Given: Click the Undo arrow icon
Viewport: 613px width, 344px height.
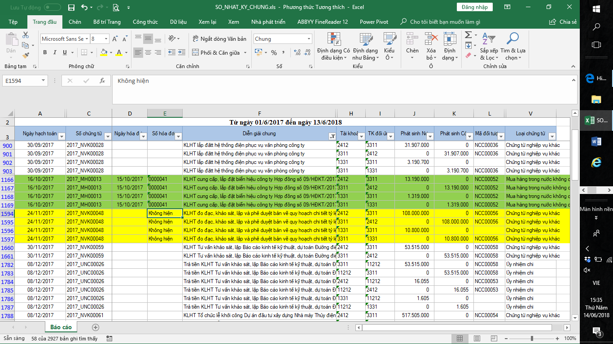Looking at the screenshot, I should tap(84, 7).
